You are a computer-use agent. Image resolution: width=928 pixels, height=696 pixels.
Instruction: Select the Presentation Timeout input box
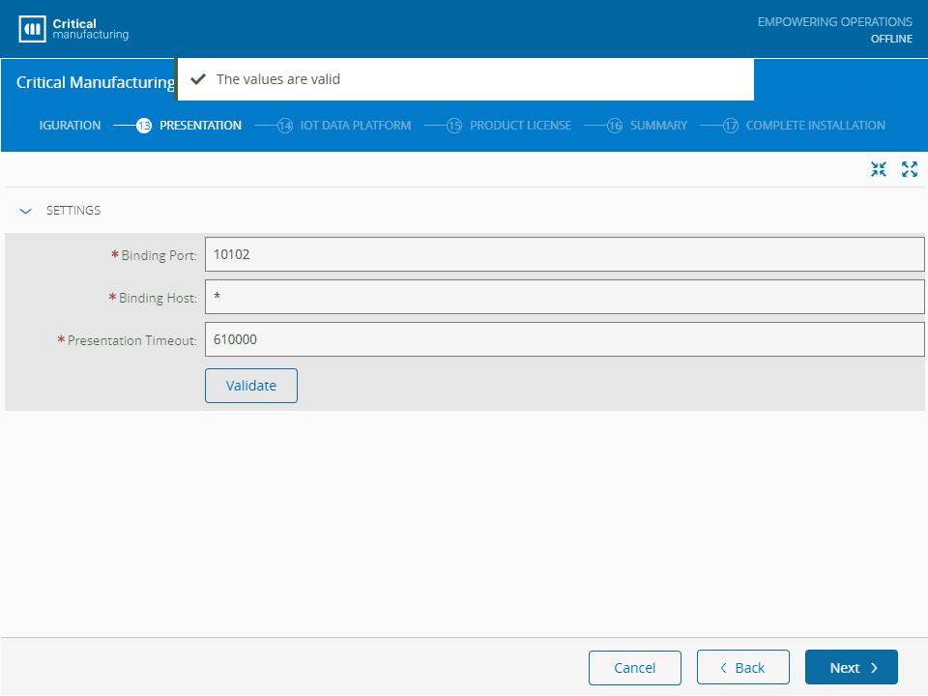coord(565,340)
